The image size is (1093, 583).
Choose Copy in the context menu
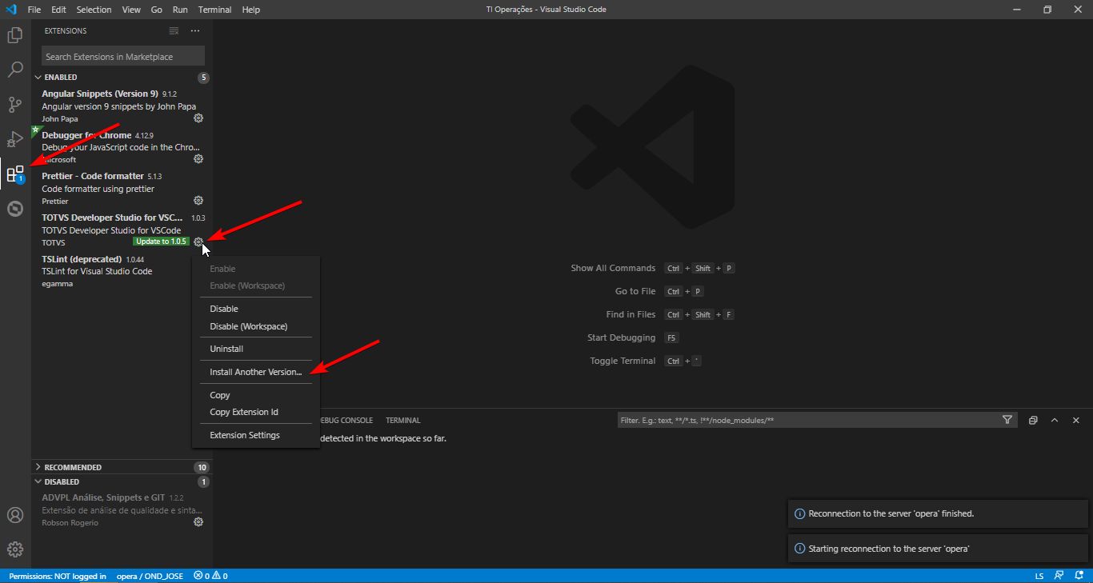click(x=255, y=395)
